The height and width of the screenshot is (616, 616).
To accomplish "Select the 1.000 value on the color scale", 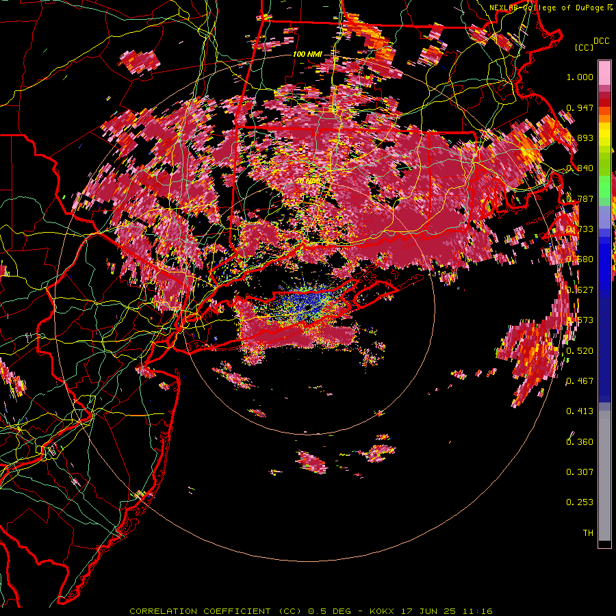I will (580, 77).
